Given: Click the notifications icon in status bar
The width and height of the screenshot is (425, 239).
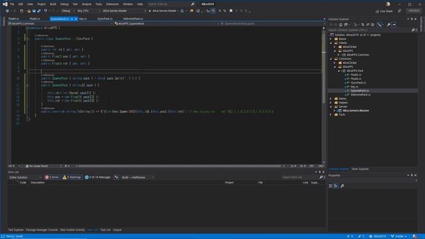Looking at the screenshot, I should (414, 236).
